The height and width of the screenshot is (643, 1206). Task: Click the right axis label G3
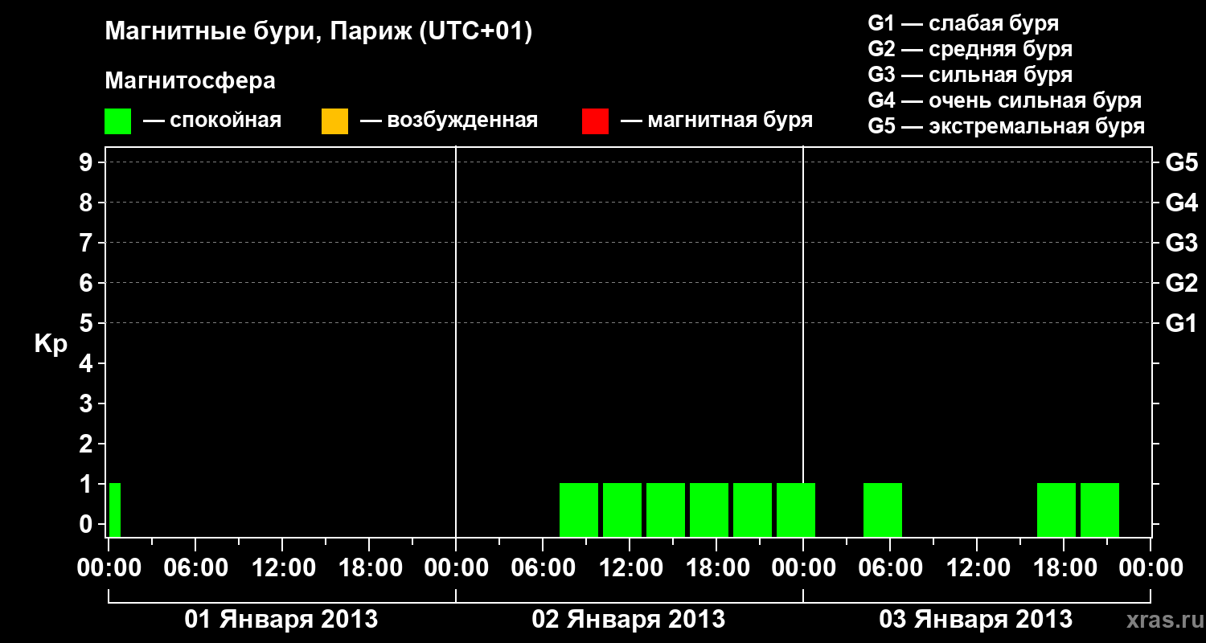click(x=1181, y=243)
